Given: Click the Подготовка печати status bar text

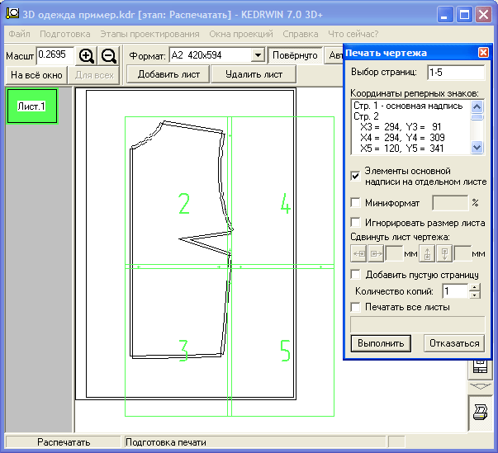Looking at the screenshot, I should (166, 442).
